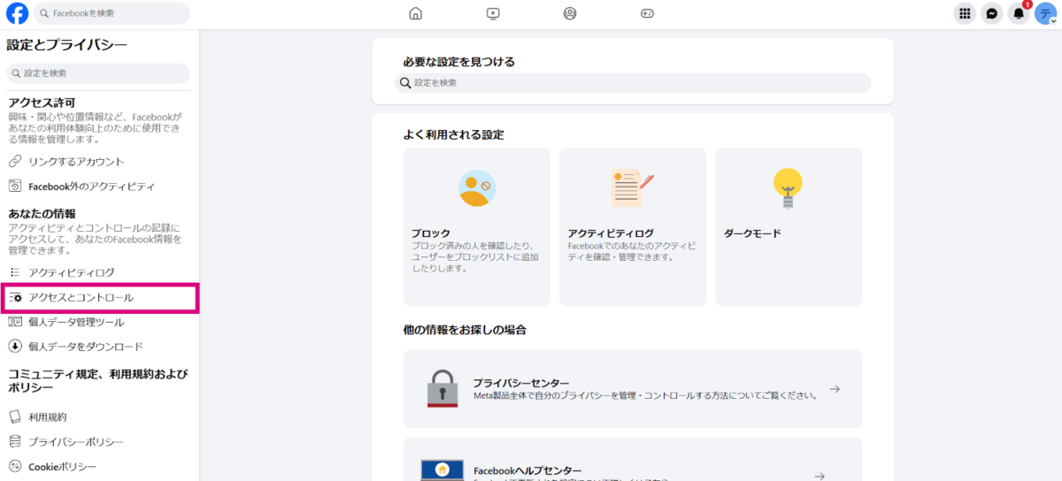Open the Watch video icon
Image resolution: width=1062 pixels, height=481 pixels.
tap(493, 13)
